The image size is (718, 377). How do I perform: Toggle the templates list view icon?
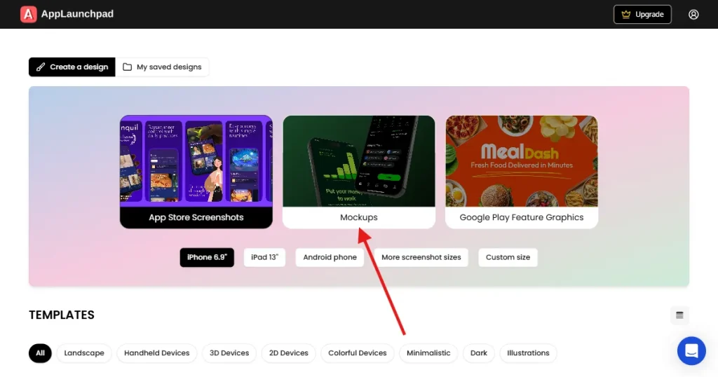click(x=679, y=315)
